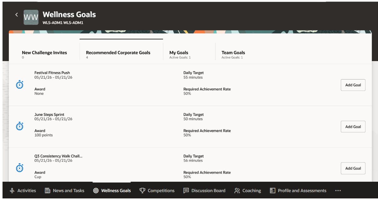Click the back arrow beside Wellness Goals

click(x=17, y=15)
